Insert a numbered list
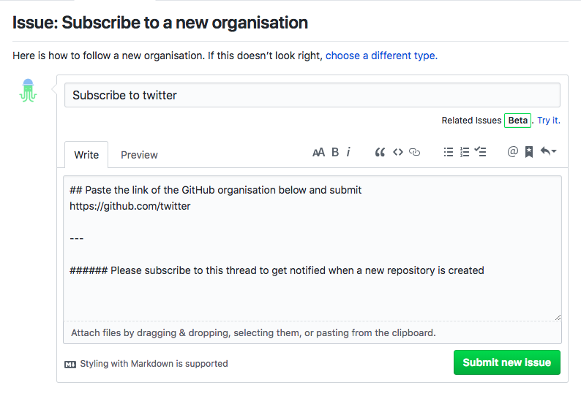The height and width of the screenshot is (396, 581). pyautogui.click(x=465, y=153)
